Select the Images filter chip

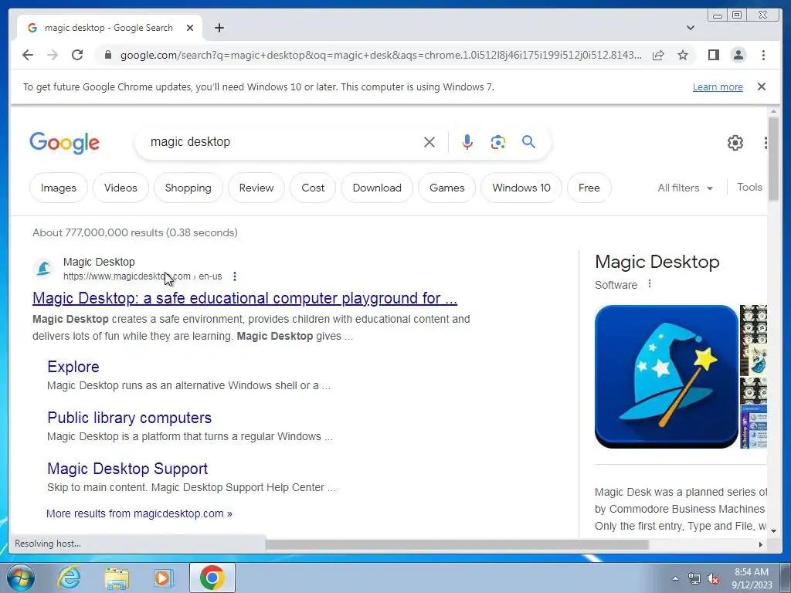click(x=59, y=188)
